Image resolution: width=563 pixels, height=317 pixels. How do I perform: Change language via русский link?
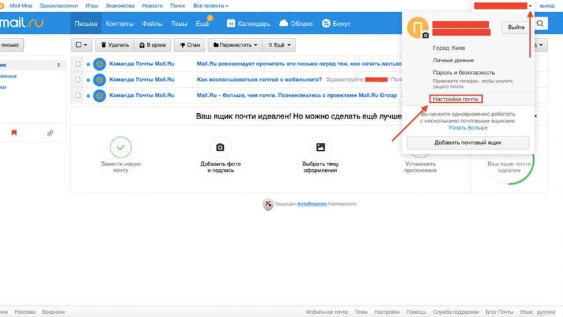(546, 312)
